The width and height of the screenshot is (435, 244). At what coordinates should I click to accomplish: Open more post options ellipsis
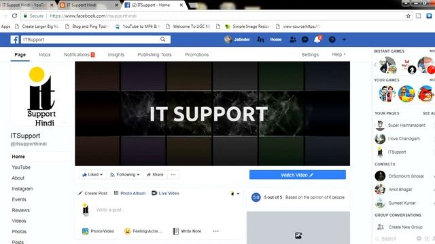click(215, 231)
